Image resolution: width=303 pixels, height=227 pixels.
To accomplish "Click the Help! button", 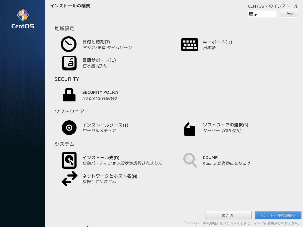I will pos(290,13).
